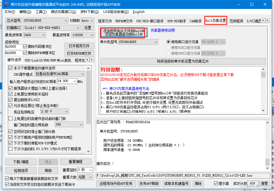
Task: Click 扫描串口 button
Action: [x=14, y=28]
